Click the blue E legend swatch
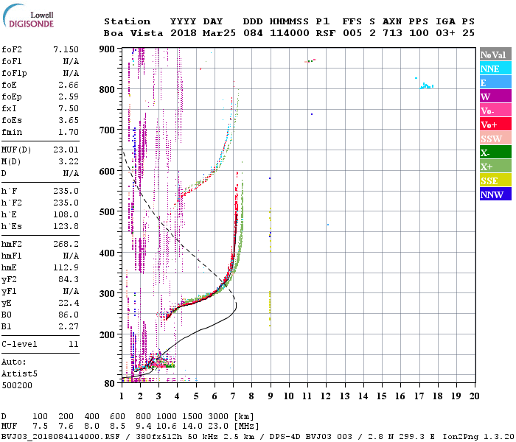516x442 pixels. coord(495,83)
